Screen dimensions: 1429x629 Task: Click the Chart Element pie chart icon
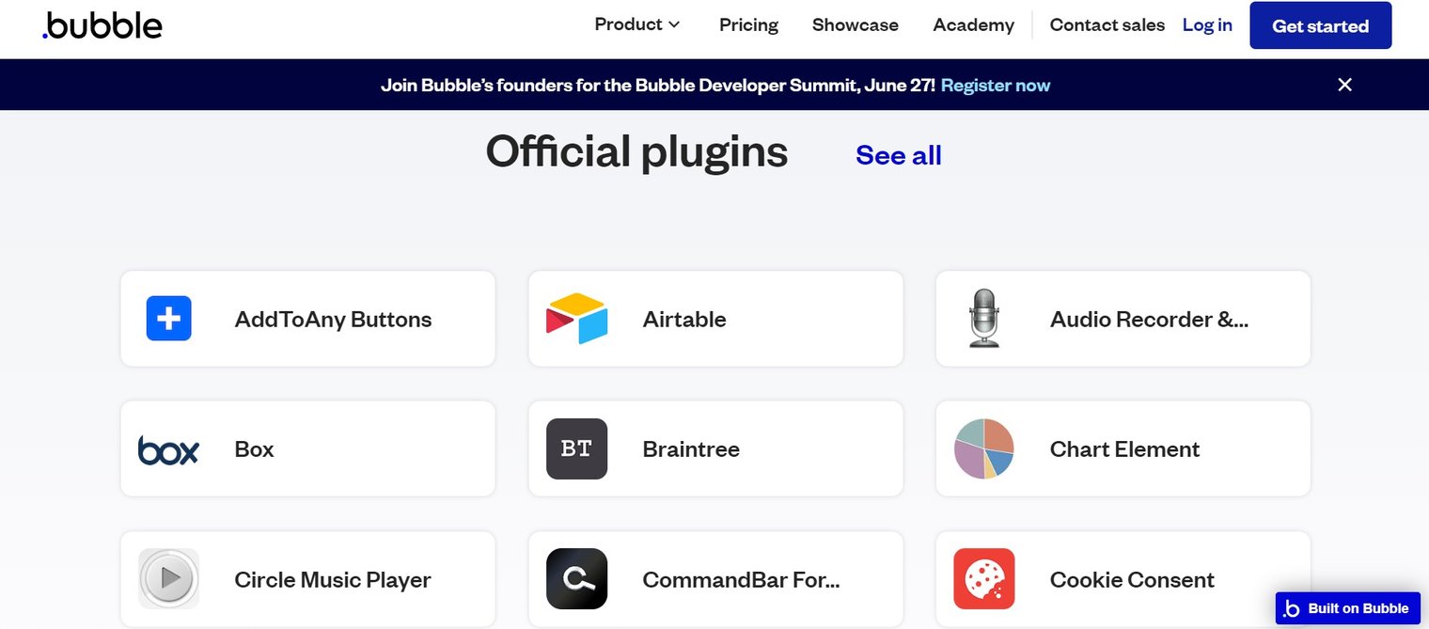982,448
